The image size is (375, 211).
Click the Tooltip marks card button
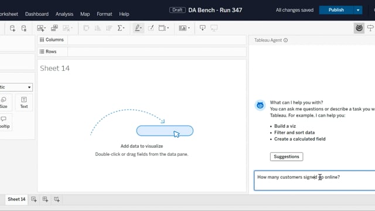pyautogui.click(x=4, y=122)
